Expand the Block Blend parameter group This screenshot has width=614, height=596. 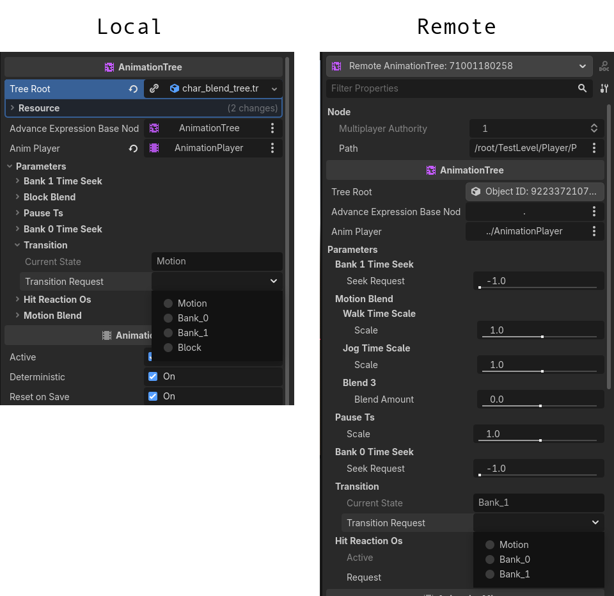click(x=17, y=197)
